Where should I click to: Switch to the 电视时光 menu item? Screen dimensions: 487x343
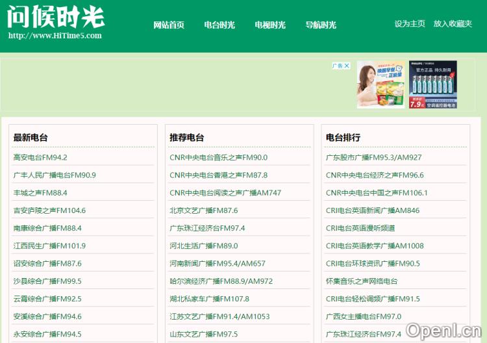tap(270, 25)
